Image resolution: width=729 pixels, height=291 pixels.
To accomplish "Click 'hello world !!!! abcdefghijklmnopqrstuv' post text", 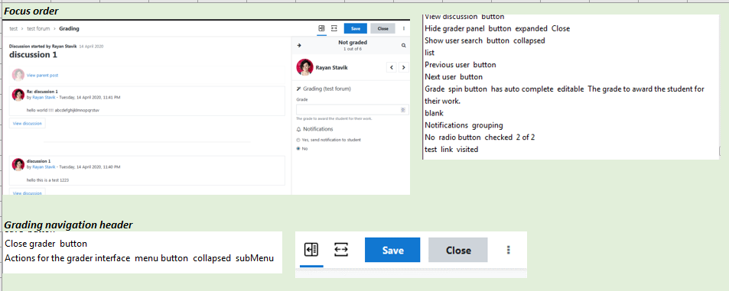I will tap(63, 111).
